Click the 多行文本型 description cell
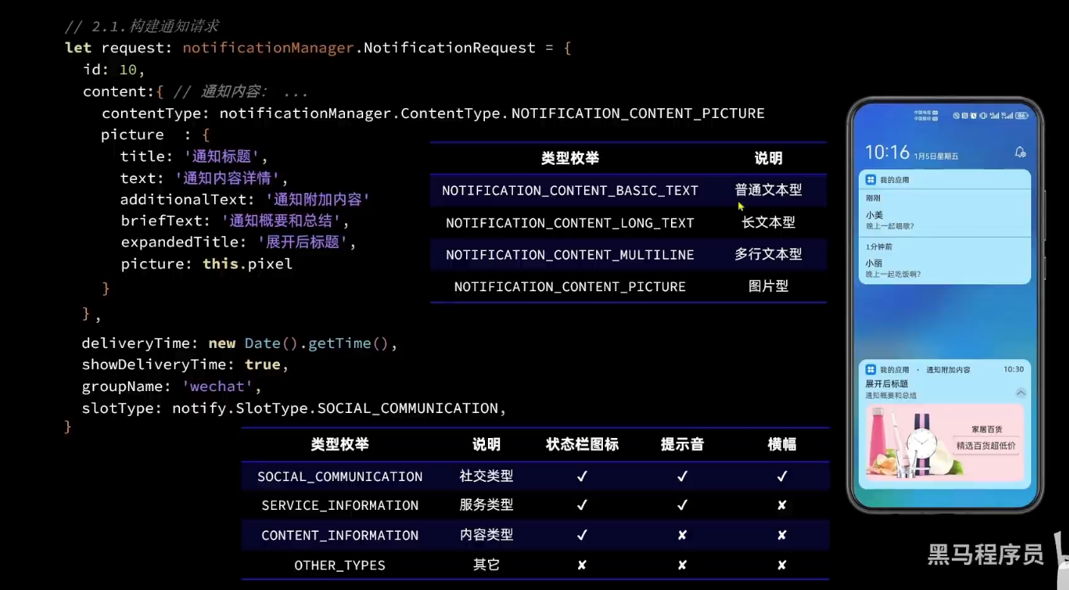The image size is (1069, 590). pos(768,254)
